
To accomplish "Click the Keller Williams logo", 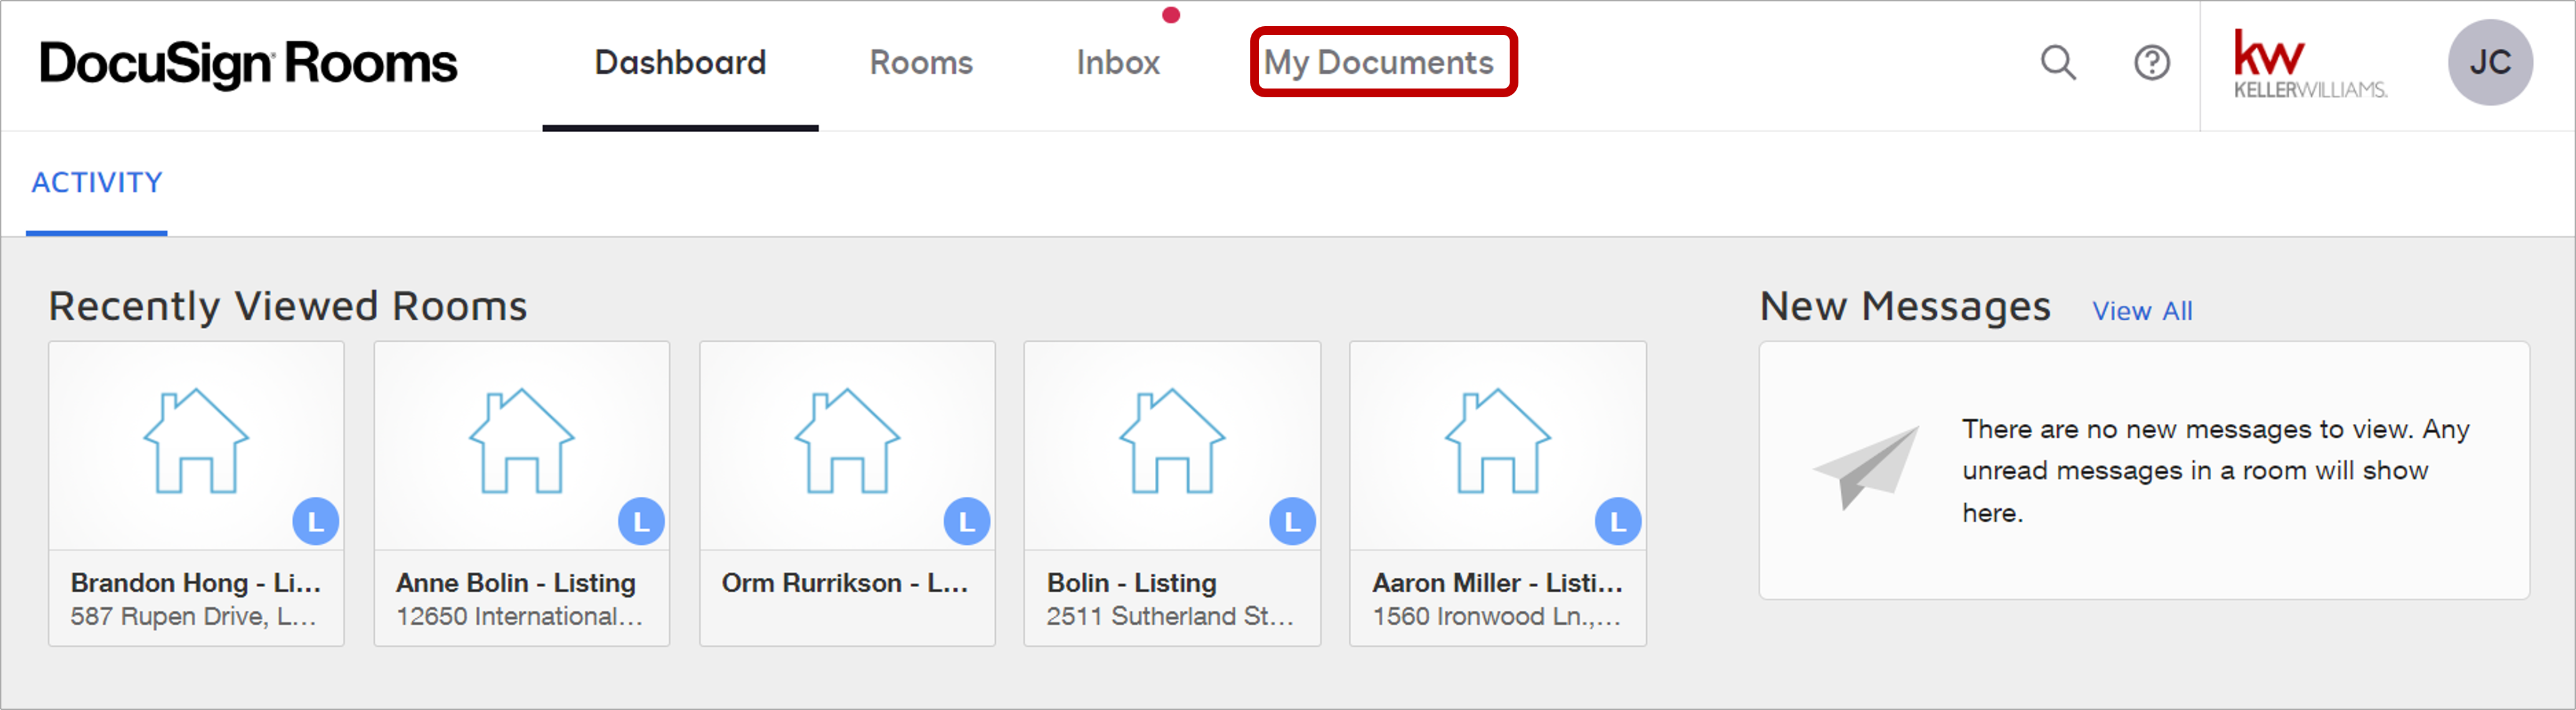I will coord(2310,64).
